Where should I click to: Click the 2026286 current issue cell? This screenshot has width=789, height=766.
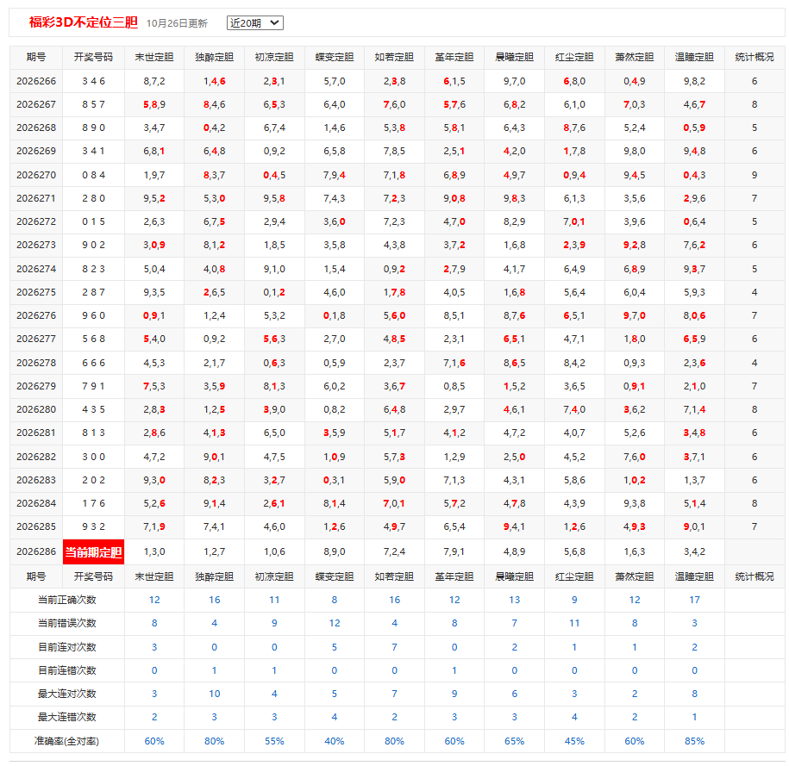35,551
